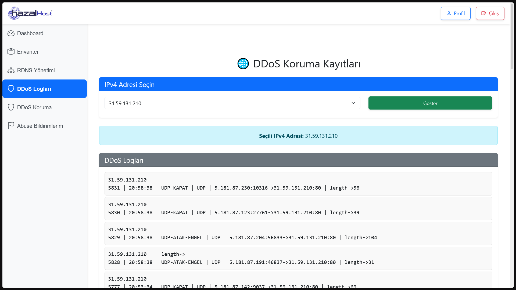This screenshot has width=516, height=290.
Task: Click the Çıkış logout arrow icon
Action: (x=484, y=13)
